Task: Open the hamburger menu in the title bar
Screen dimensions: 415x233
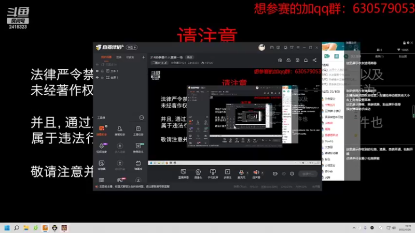Action: (298, 48)
